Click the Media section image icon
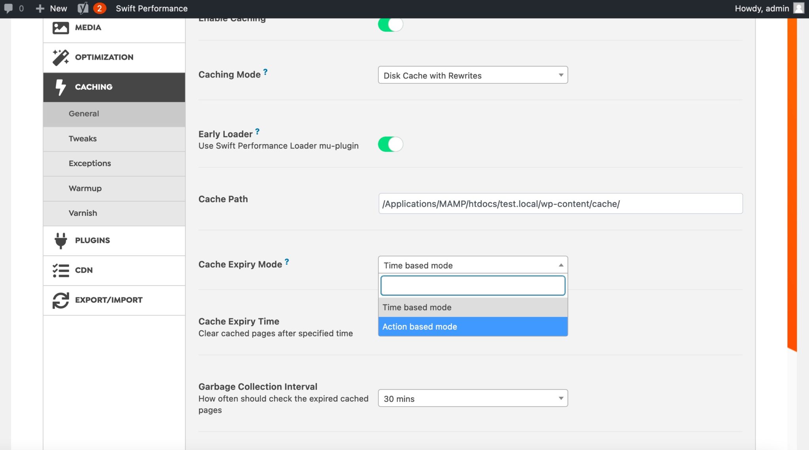Viewport: 809px width, 450px height. tap(60, 28)
